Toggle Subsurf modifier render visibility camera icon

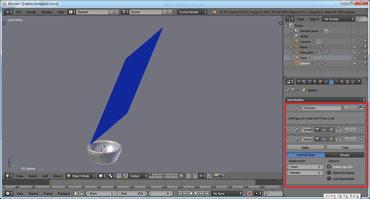coord(318,139)
